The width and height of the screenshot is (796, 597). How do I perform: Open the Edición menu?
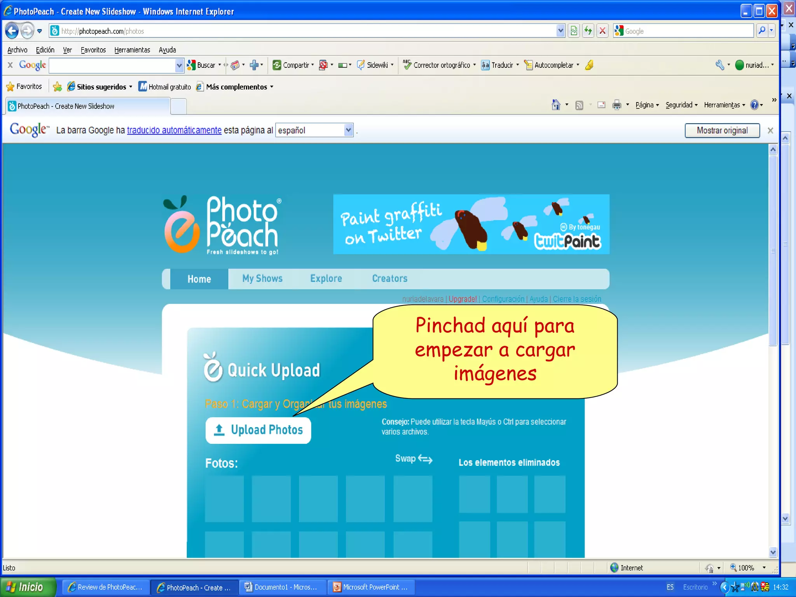point(45,50)
